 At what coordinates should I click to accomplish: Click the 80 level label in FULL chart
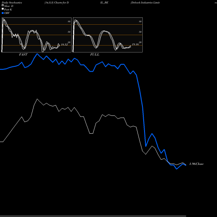tap(140, 21)
